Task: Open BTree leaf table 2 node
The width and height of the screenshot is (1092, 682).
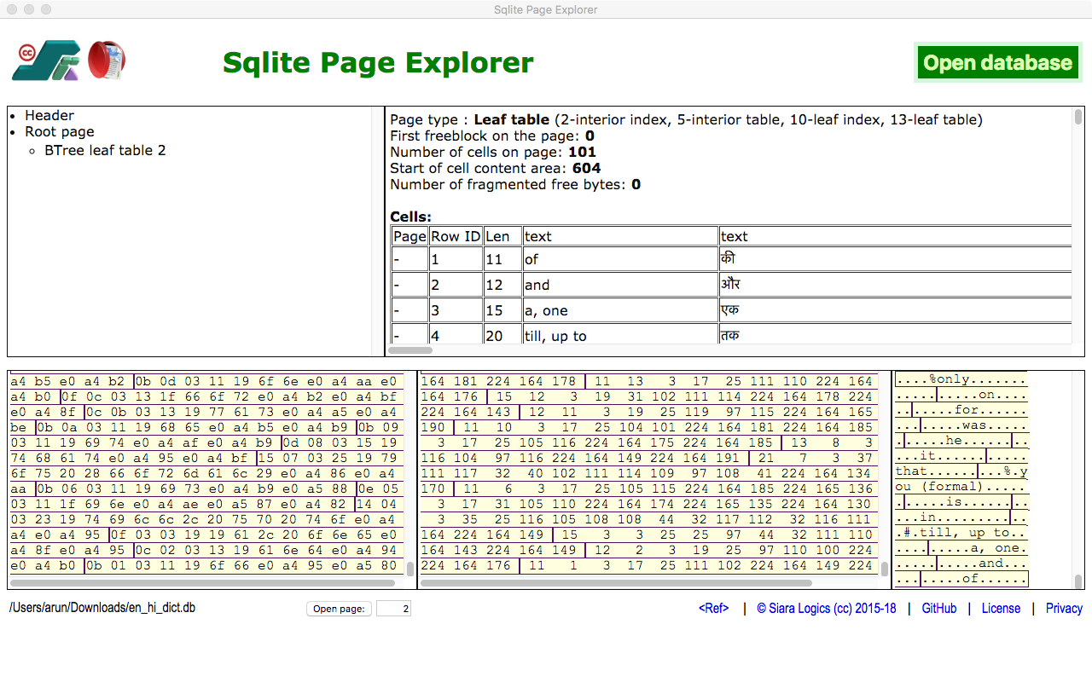Action: tap(105, 151)
